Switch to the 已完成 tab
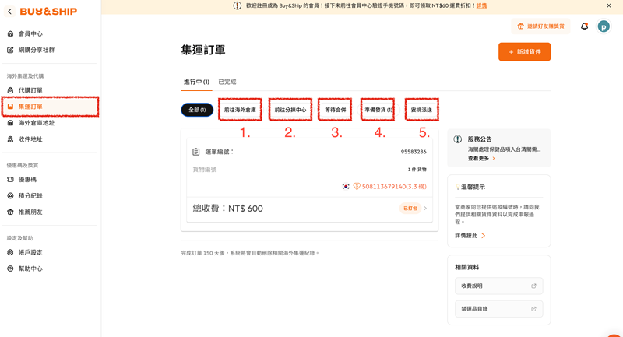The width and height of the screenshot is (623, 337). pos(227,82)
